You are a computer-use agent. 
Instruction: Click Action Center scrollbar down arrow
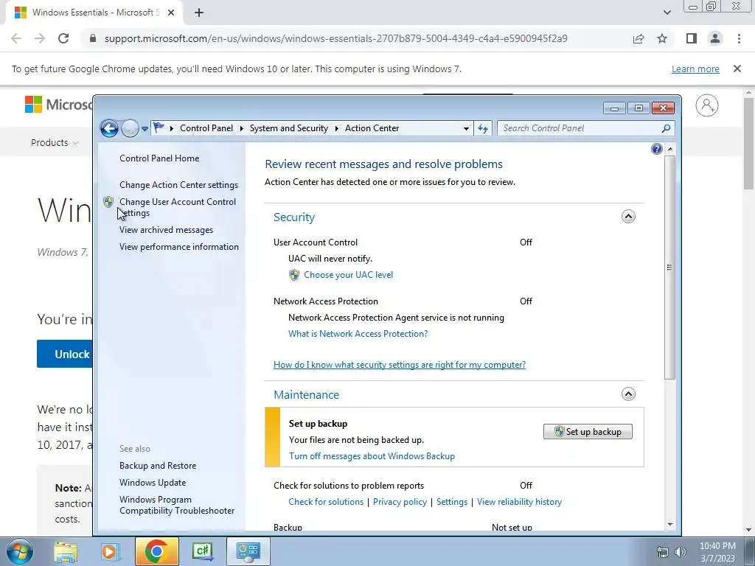pos(669,525)
